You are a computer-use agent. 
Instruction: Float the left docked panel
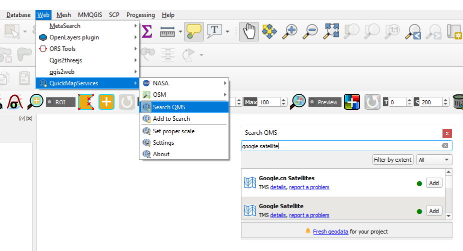click(22, 118)
